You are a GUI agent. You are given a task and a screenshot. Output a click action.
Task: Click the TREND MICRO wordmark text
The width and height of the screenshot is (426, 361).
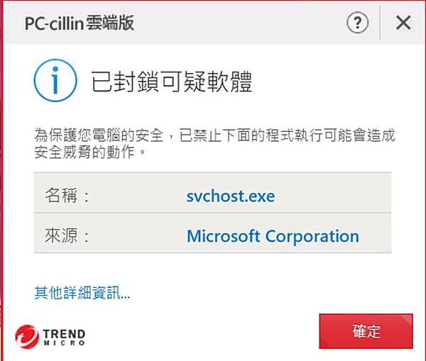pos(64,337)
